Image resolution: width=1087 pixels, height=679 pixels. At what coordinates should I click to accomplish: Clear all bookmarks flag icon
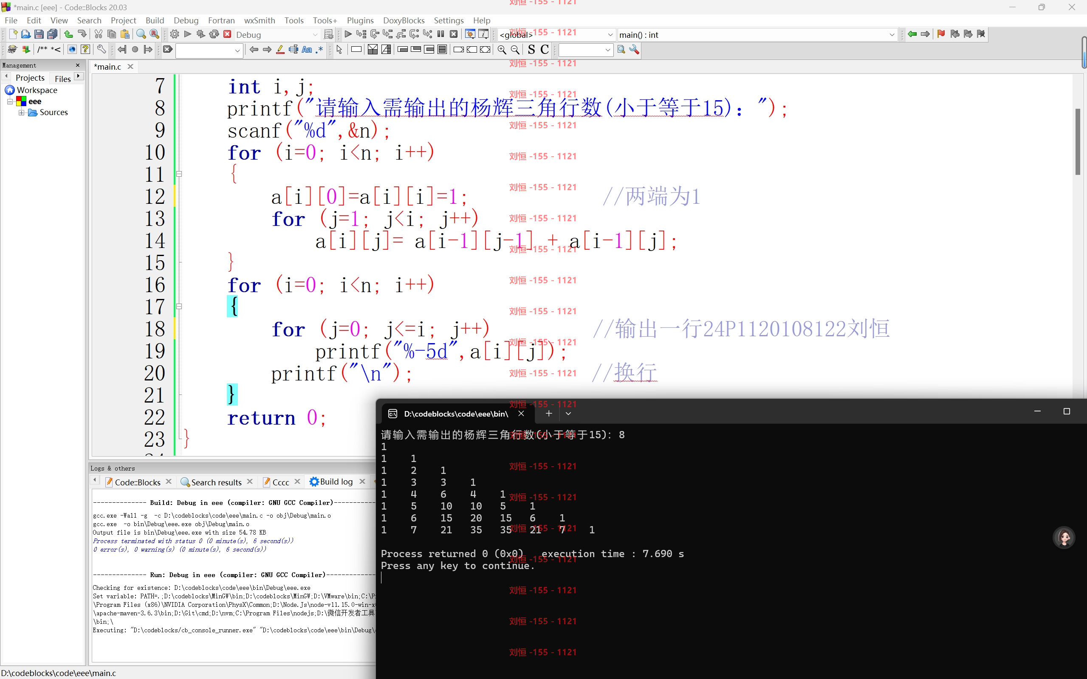tap(981, 34)
